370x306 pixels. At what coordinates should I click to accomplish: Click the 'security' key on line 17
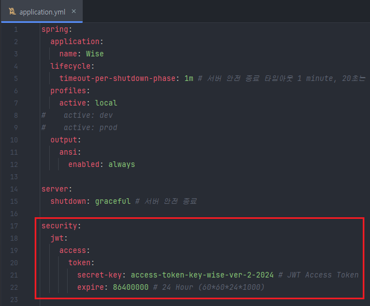[59, 226]
